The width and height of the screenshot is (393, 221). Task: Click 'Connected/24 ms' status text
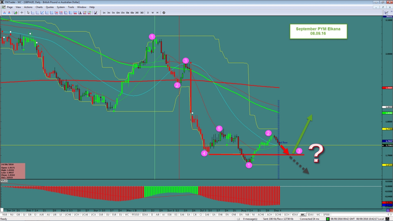coord(310,219)
